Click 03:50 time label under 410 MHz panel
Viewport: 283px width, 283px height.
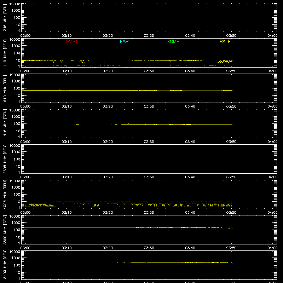coord(231,71)
